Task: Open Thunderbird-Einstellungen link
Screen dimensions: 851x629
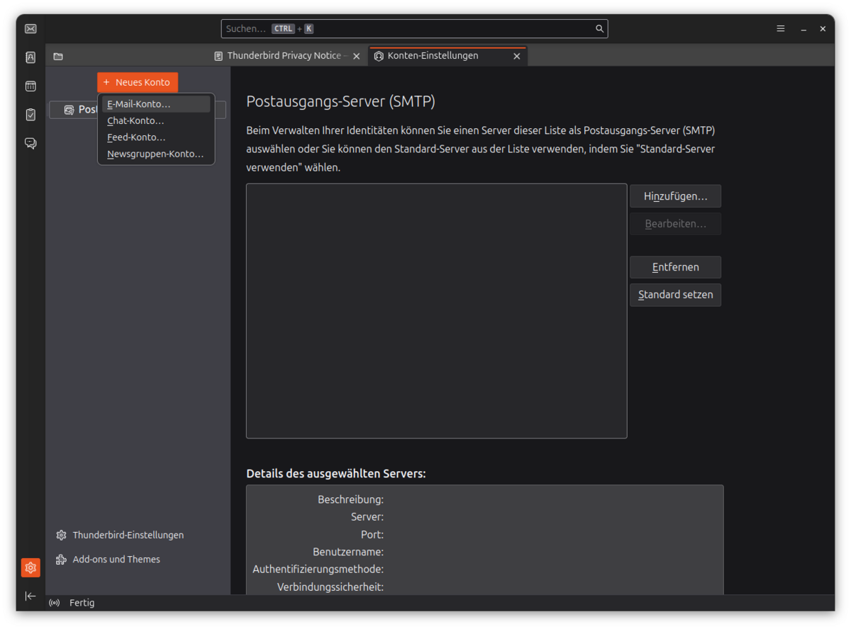Action: point(128,535)
